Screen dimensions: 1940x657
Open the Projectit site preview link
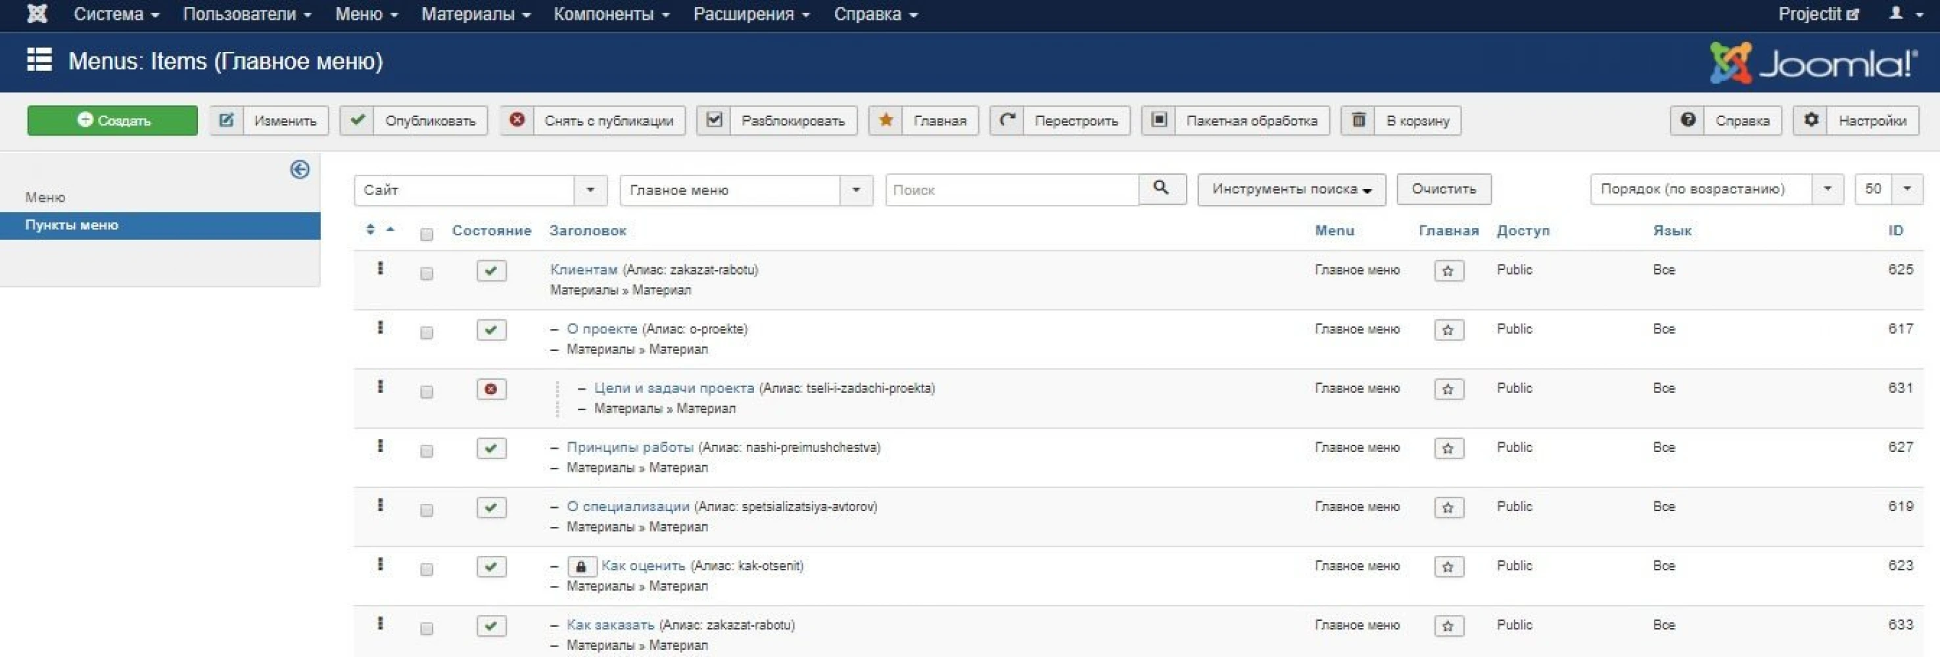(x=1818, y=14)
